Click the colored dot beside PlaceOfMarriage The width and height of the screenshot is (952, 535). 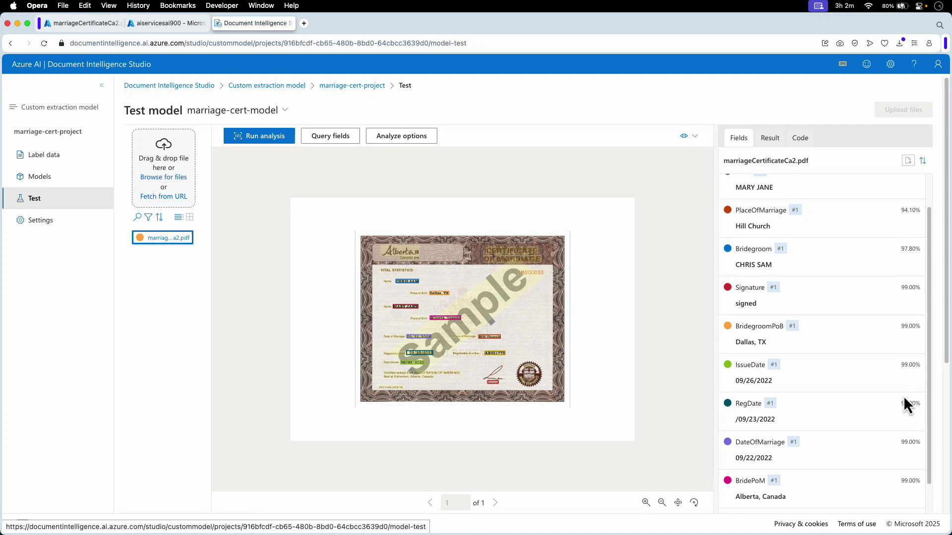tap(727, 210)
